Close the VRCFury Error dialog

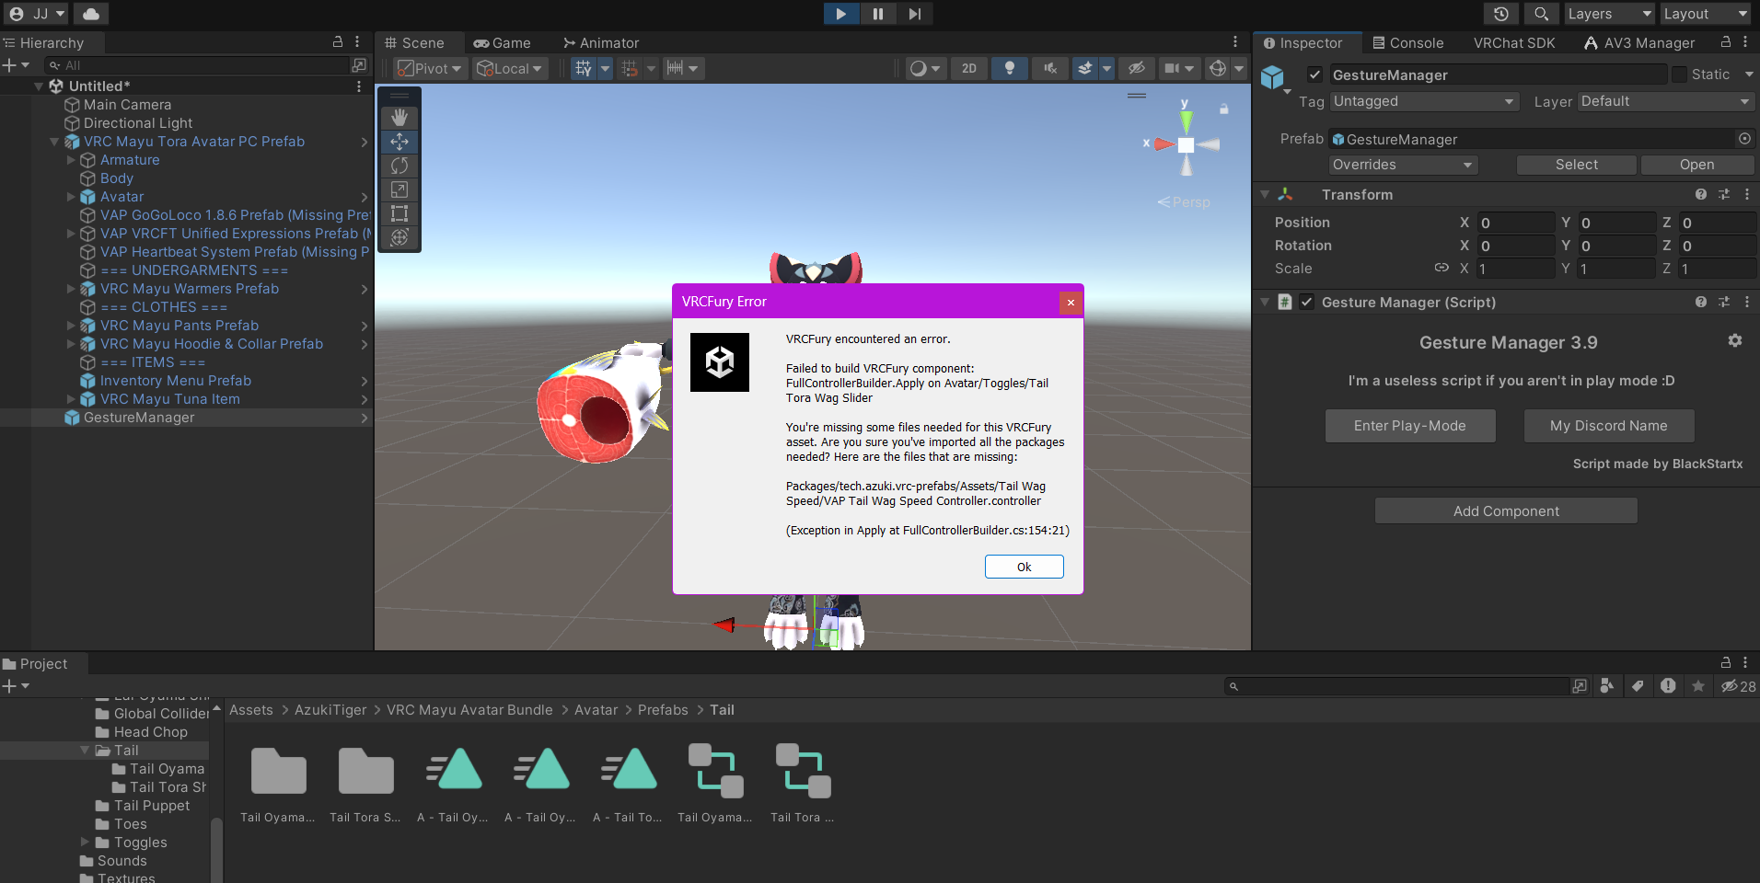click(1071, 302)
